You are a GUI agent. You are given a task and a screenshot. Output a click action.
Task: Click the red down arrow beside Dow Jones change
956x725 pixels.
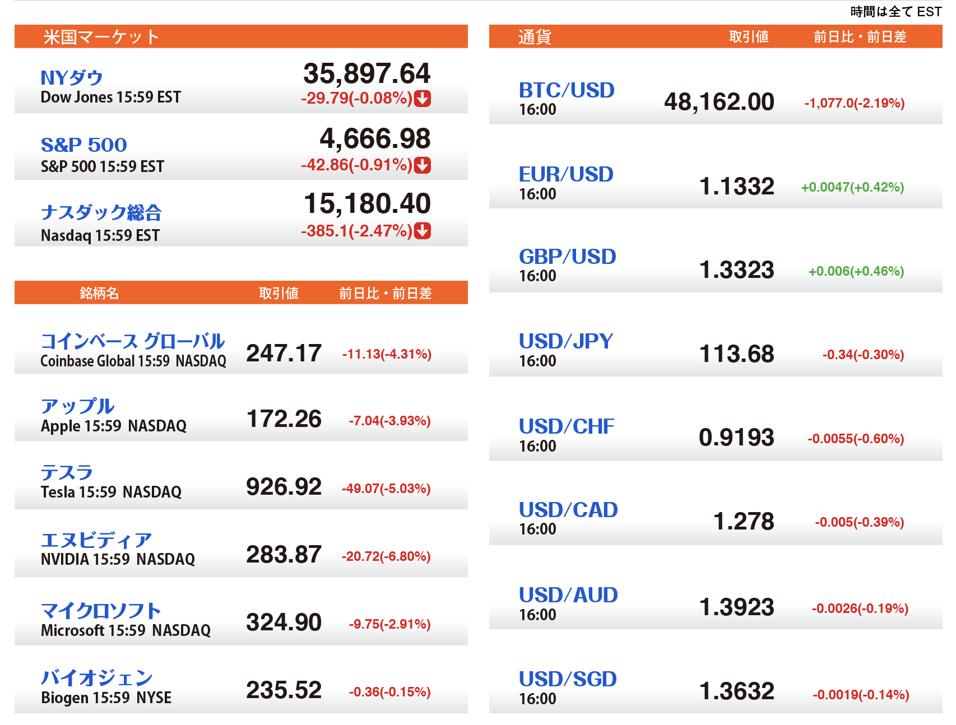coord(422,99)
